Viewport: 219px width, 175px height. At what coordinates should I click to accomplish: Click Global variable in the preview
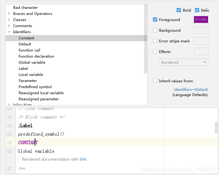pyautogui.click(x=36, y=151)
